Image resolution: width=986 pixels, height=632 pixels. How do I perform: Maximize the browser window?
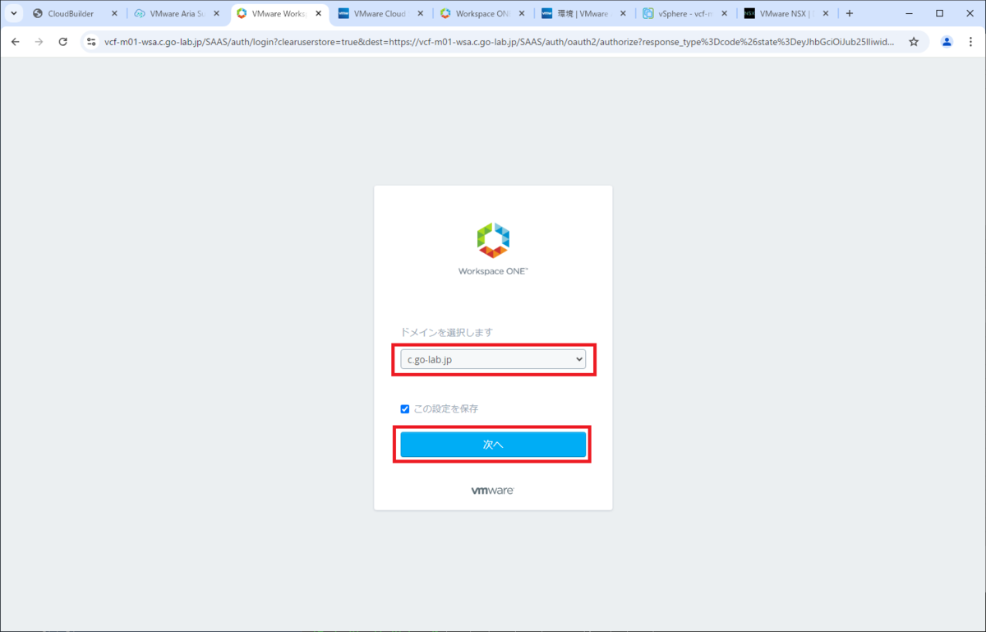pos(939,13)
